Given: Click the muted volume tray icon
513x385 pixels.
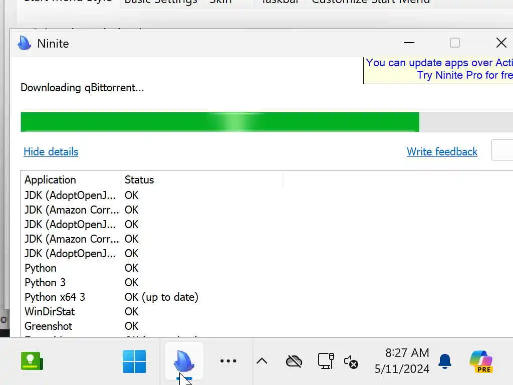Looking at the screenshot, I should click(351, 362).
